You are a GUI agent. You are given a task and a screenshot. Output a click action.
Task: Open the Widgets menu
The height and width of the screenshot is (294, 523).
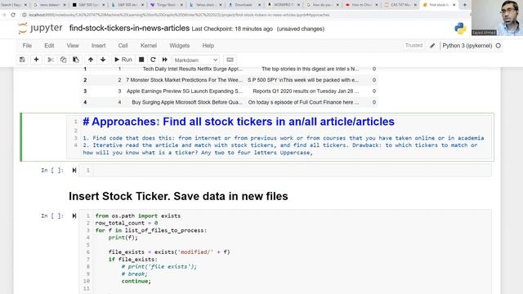click(x=180, y=46)
